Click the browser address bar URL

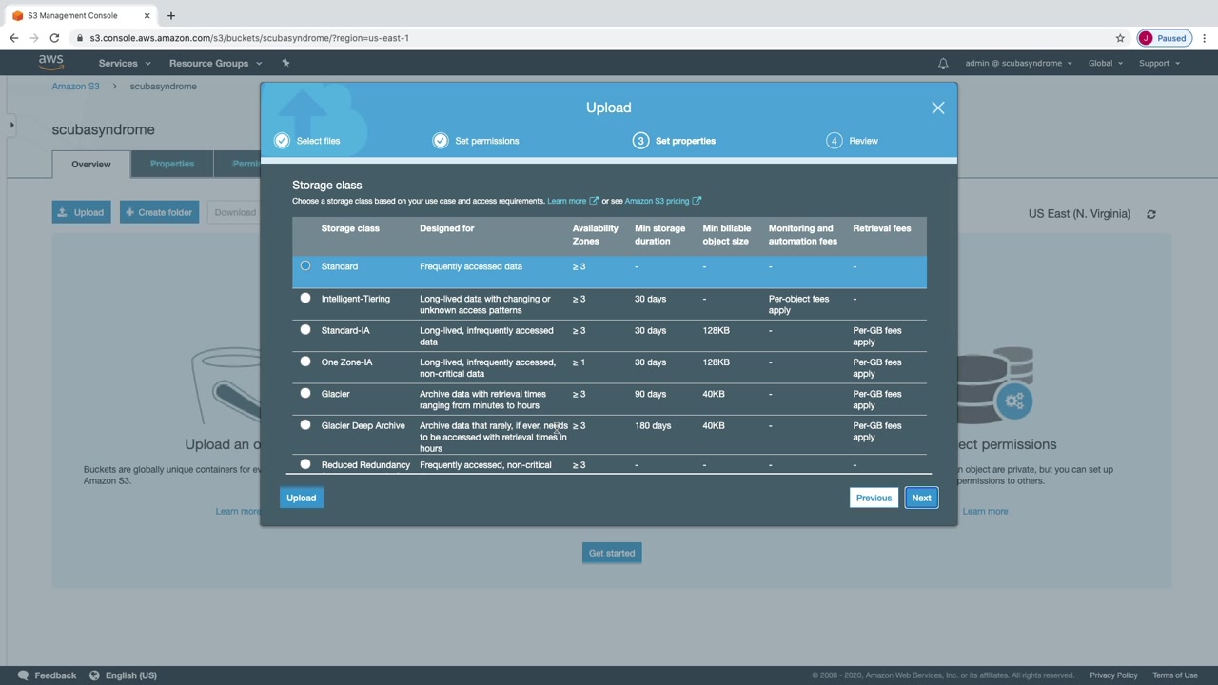(x=249, y=38)
